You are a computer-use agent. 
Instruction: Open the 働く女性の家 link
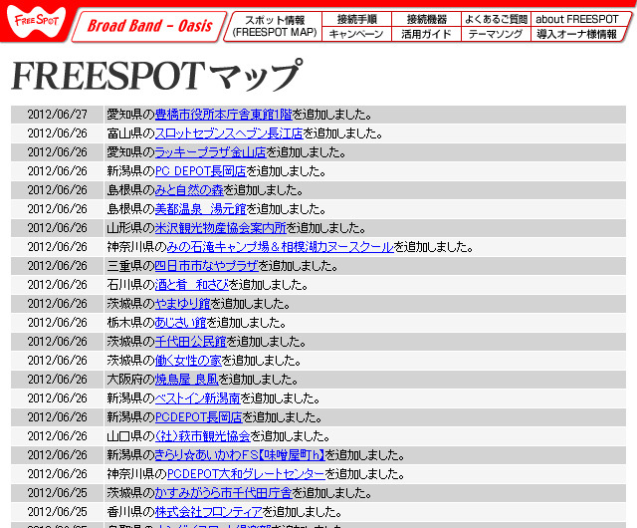(188, 361)
